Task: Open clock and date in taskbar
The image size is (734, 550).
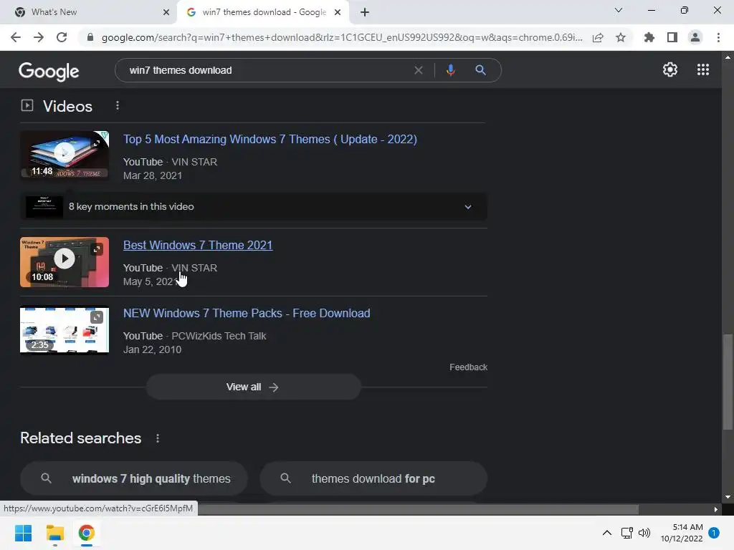Action: [682, 533]
